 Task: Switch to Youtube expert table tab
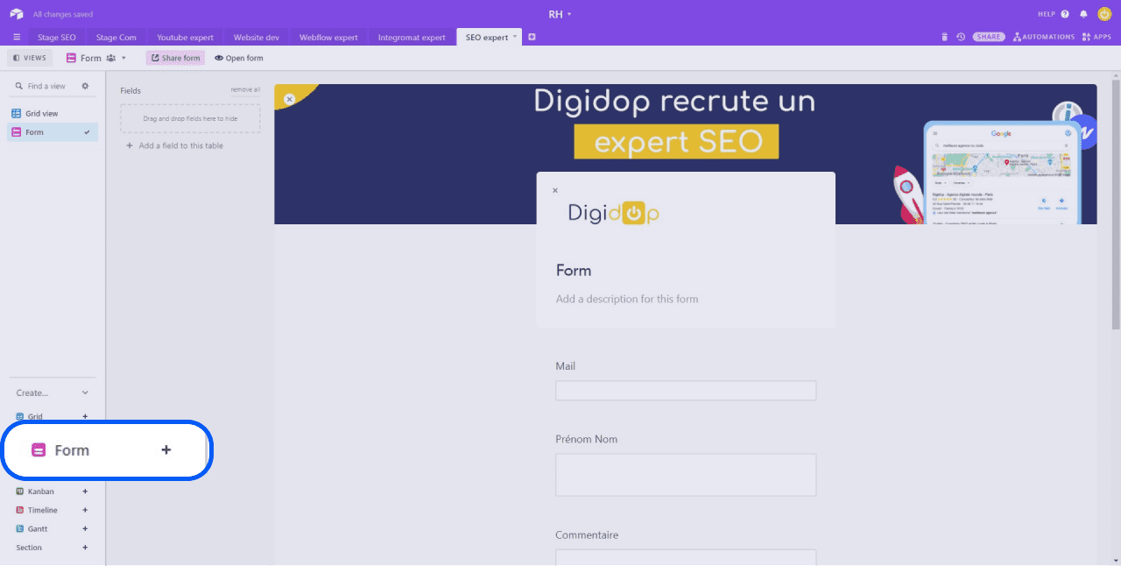pyautogui.click(x=185, y=38)
